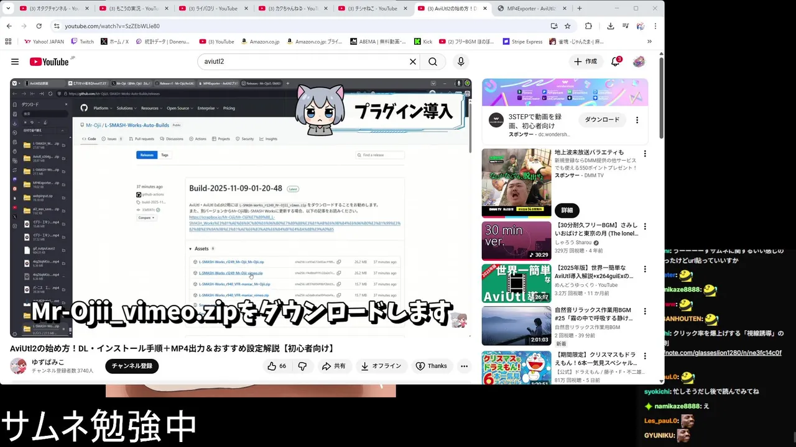Image resolution: width=796 pixels, height=447 pixels.
Task: Open the ゆずぱみこ channel name
Action: (48, 362)
